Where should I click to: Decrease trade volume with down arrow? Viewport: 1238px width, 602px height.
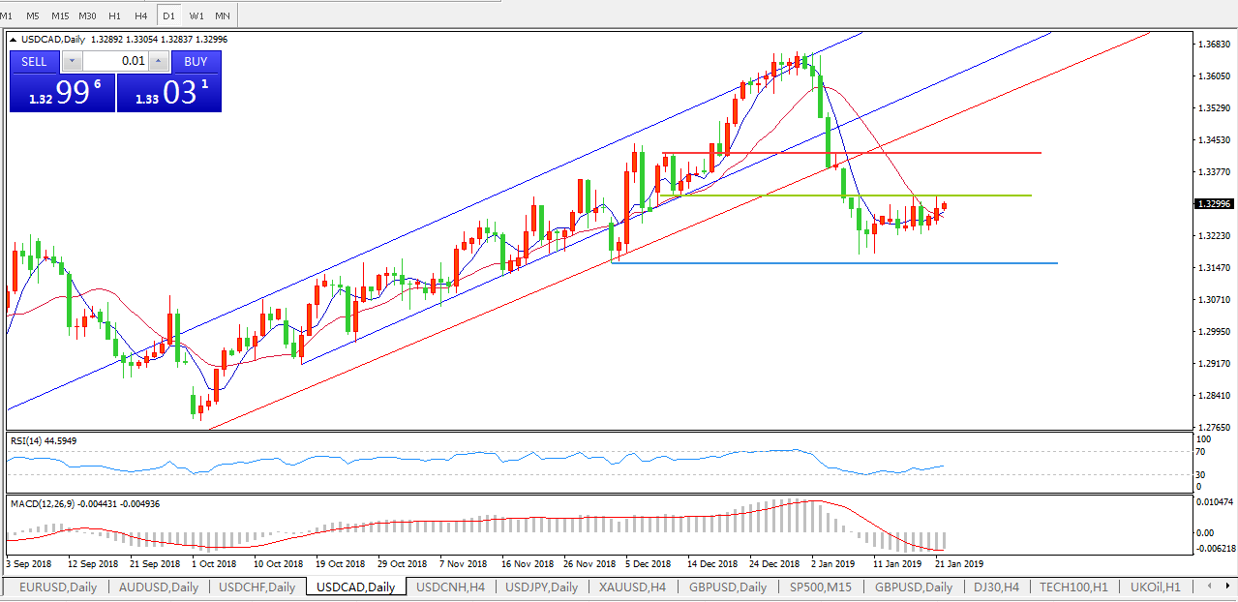[x=73, y=61]
